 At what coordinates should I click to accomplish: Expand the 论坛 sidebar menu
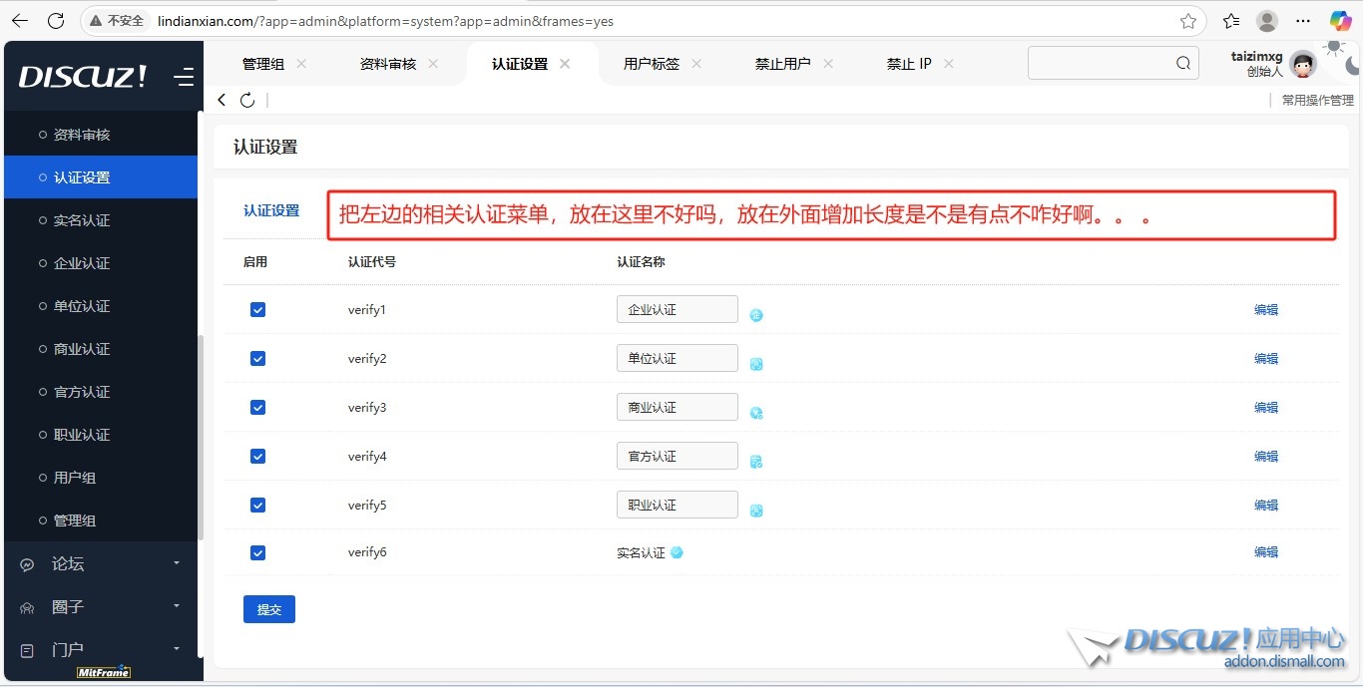click(100, 564)
